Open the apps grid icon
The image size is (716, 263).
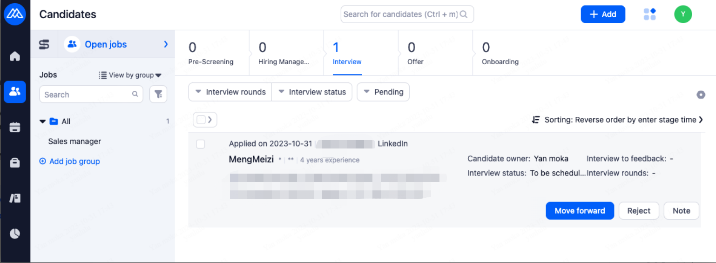point(649,14)
